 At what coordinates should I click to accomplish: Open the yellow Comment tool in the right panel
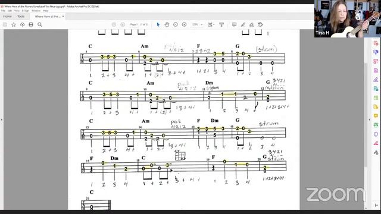[376, 116]
